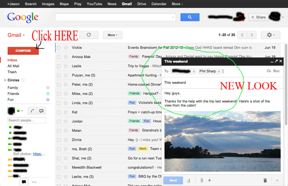Attach a file with the paperclip icon
The width and height of the screenshot is (288, 186).
202,180
